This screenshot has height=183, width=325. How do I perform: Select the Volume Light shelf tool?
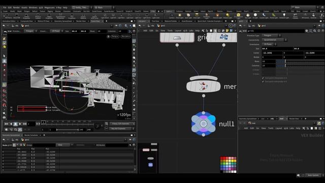[x=217, y=16]
